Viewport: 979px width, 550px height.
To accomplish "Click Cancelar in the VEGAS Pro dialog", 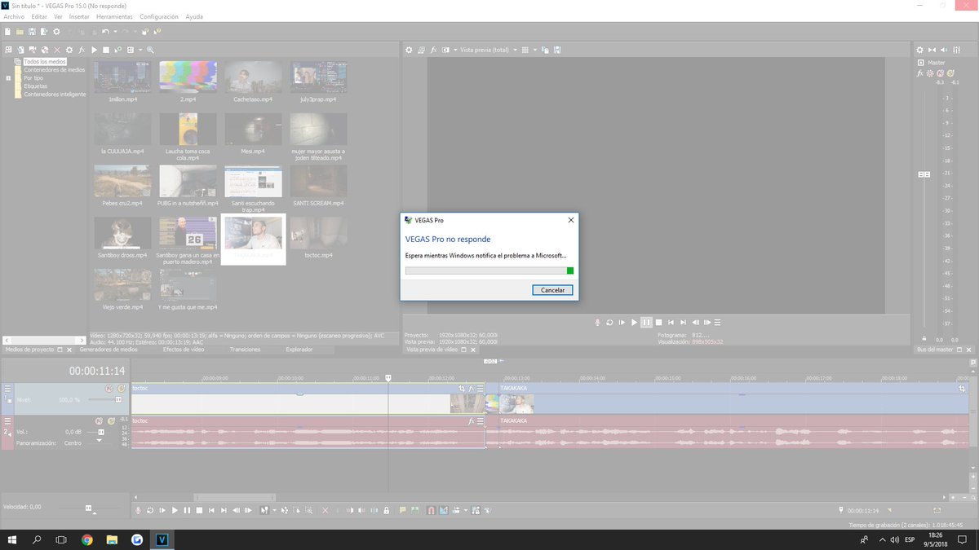I will 552,290.
